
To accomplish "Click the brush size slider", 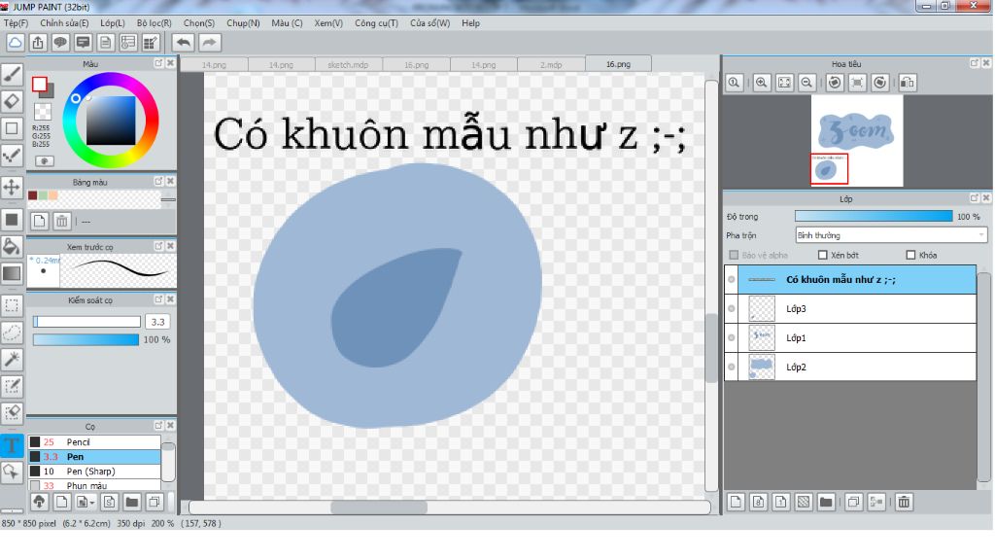I will (86, 322).
